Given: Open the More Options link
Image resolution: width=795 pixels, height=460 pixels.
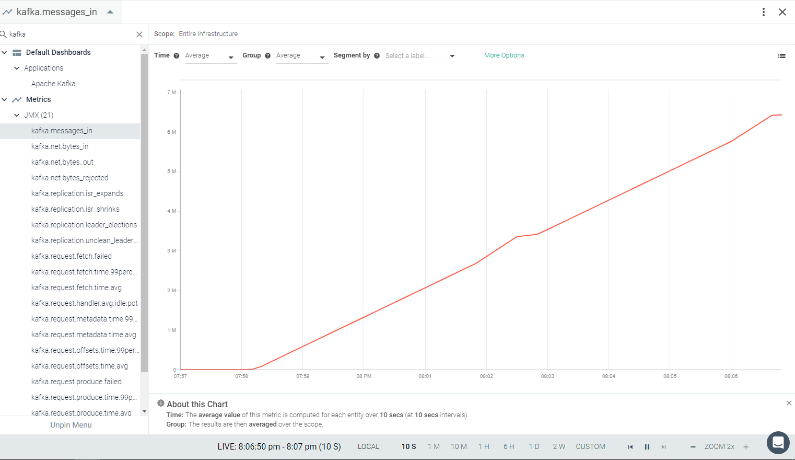Looking at the screenshot, I should pos(504,55).
